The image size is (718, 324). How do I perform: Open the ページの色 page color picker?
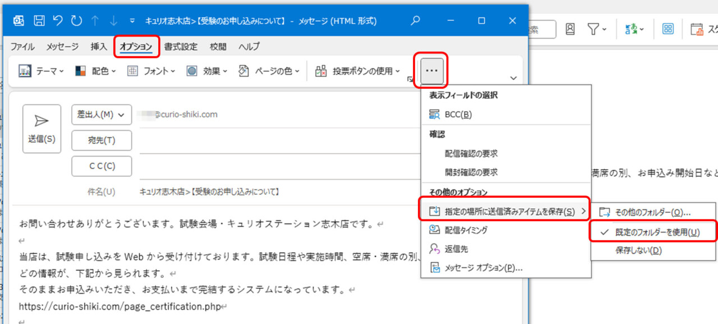(x=269, y=71)
